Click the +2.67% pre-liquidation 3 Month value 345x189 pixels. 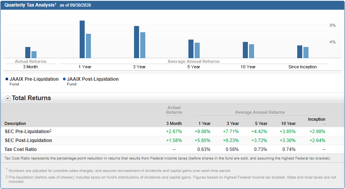coord(174,132)
